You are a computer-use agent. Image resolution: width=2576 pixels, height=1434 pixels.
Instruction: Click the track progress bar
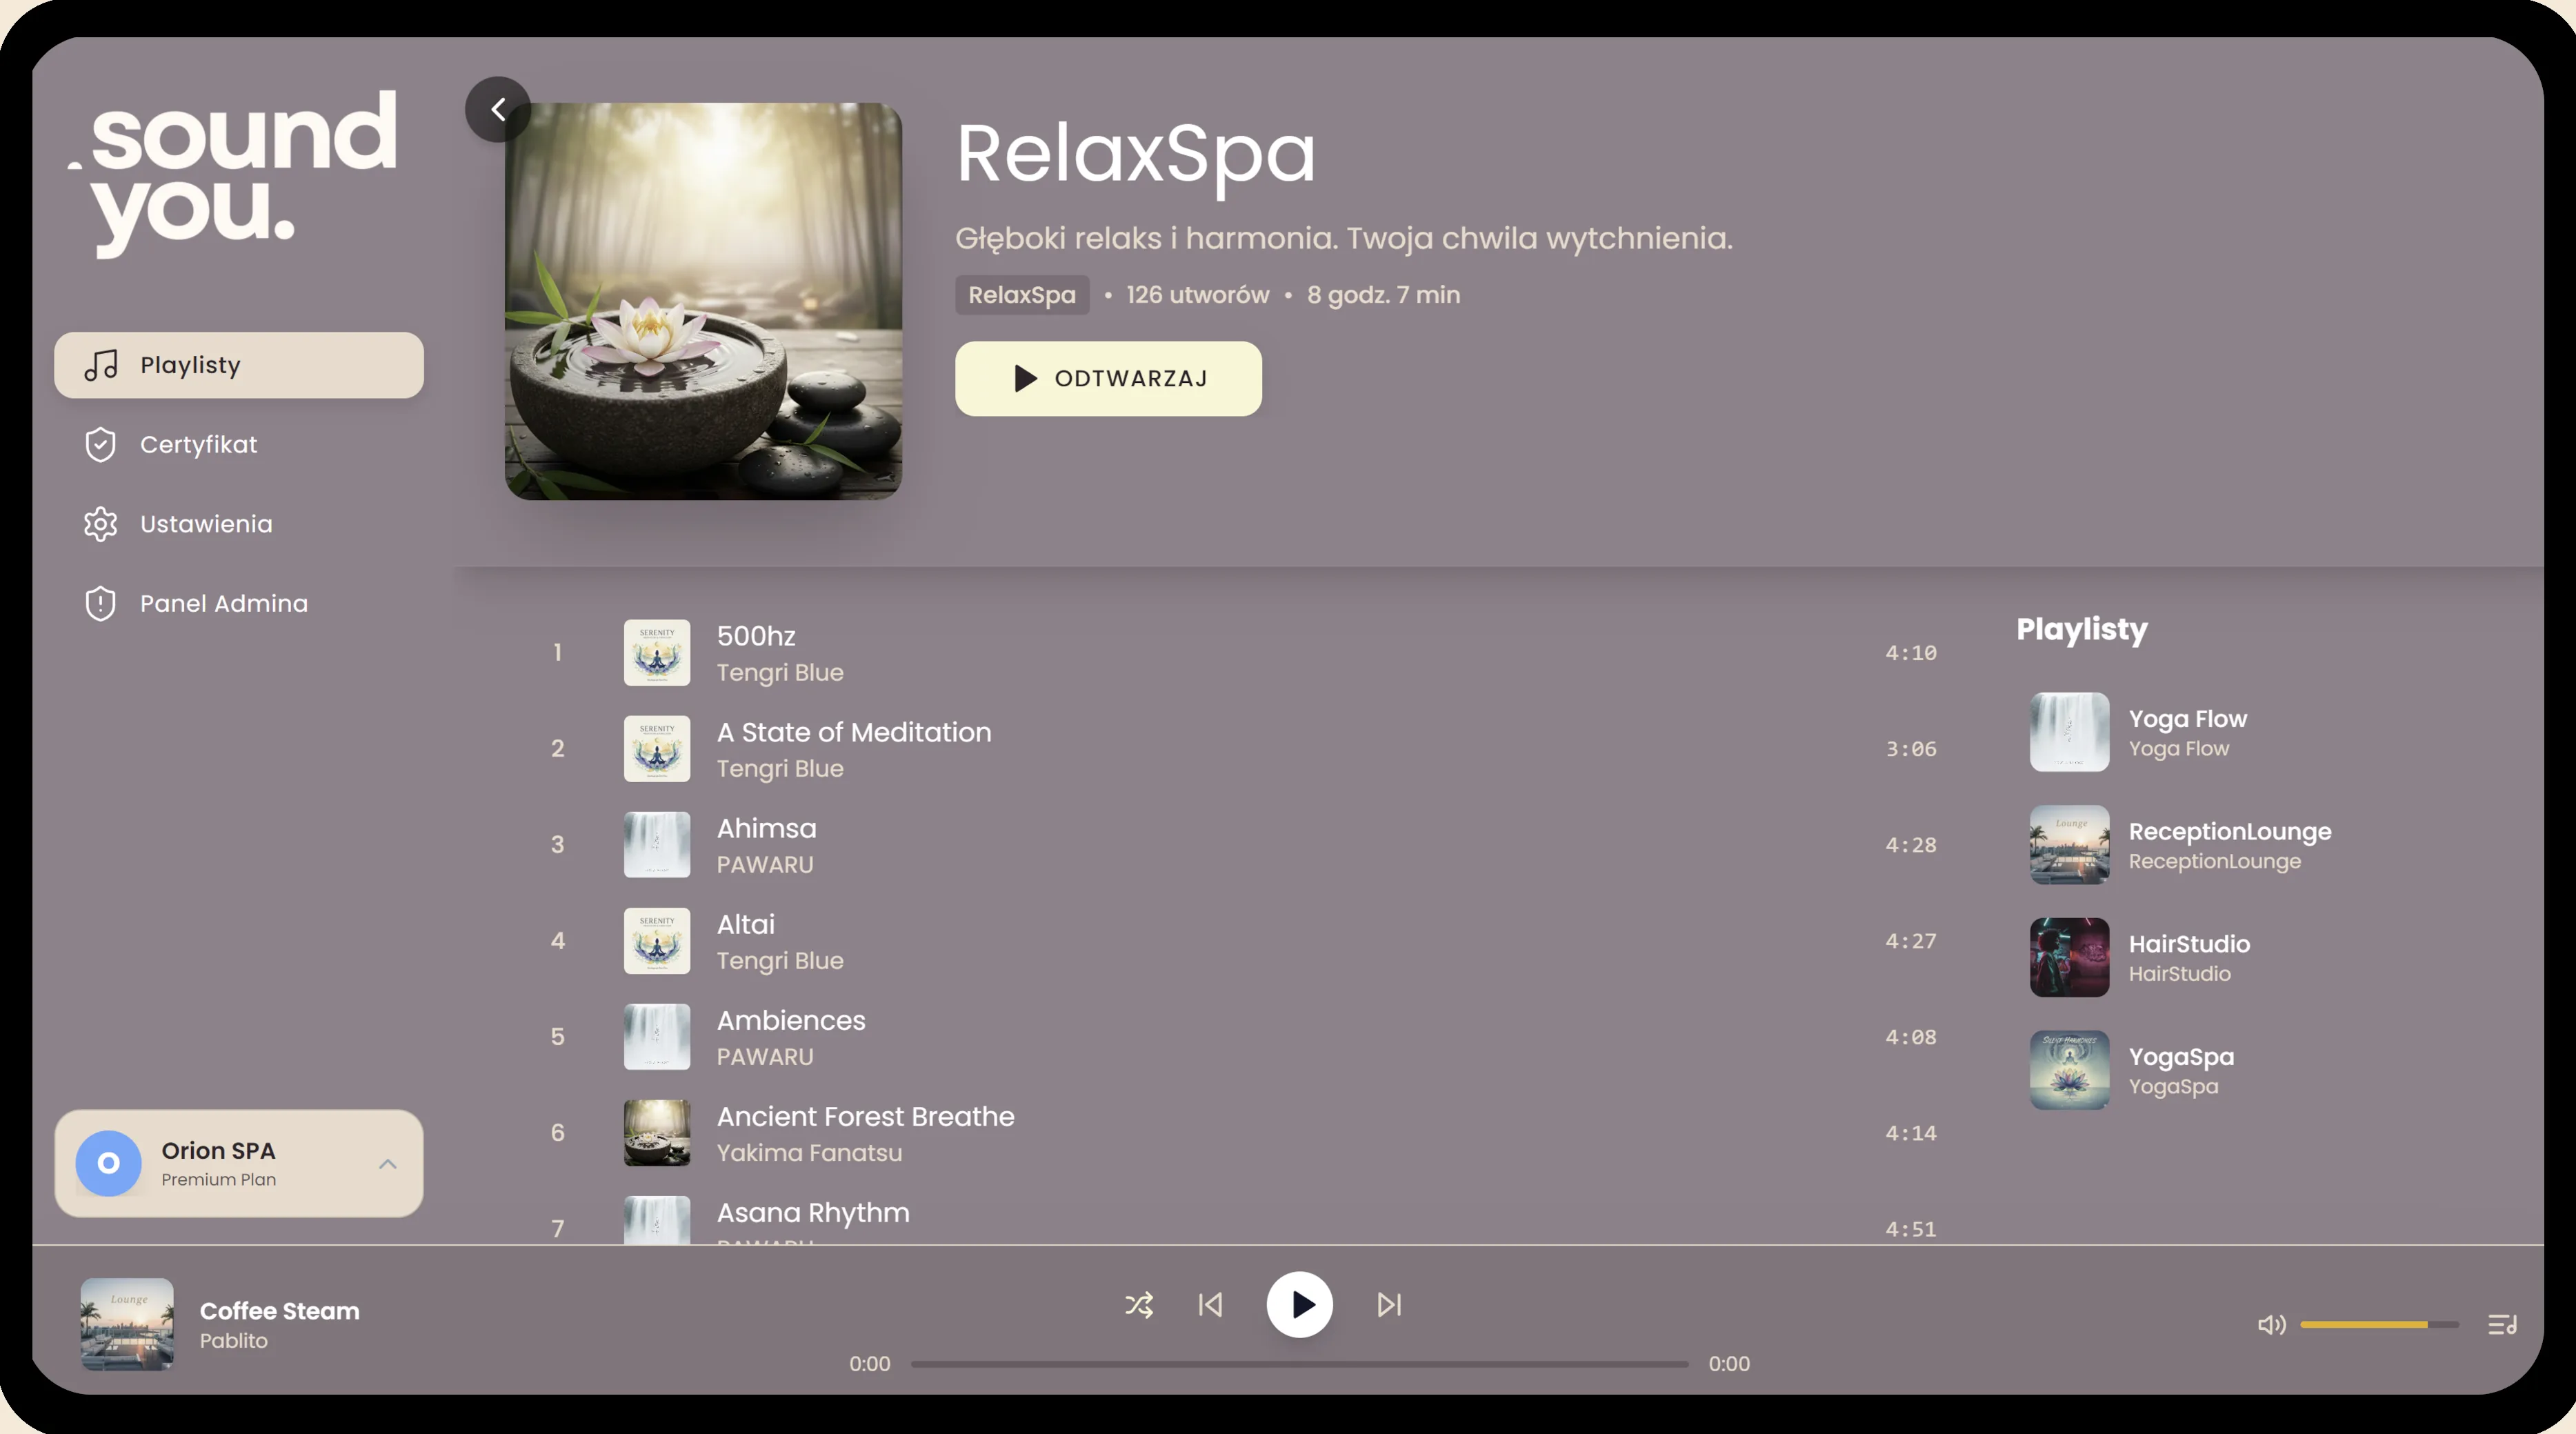click(x=1299, y=1364)
